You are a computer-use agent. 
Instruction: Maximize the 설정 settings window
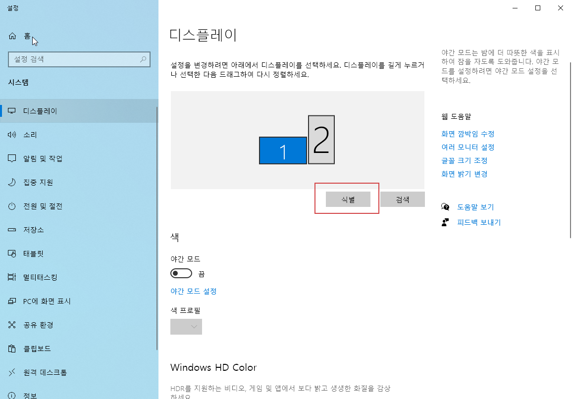click(538, 8)
